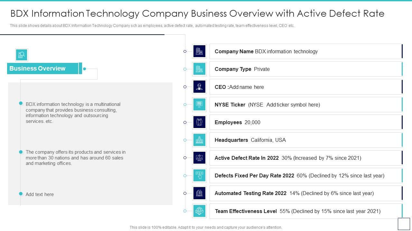This screenshot has width=412, height=231.
Task: Click the Automated Testing Rate icon
Action: [199, 193]
